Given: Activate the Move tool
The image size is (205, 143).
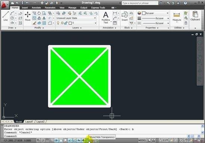Looking at the screenshot, I should point(28,16).
